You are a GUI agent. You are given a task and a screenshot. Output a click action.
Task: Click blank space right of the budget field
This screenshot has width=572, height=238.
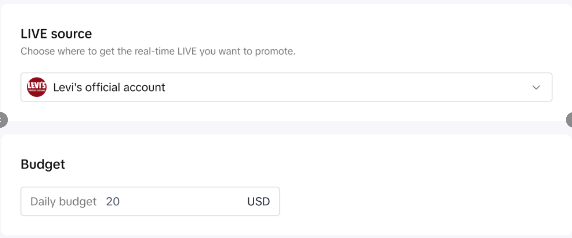point(408,201)
